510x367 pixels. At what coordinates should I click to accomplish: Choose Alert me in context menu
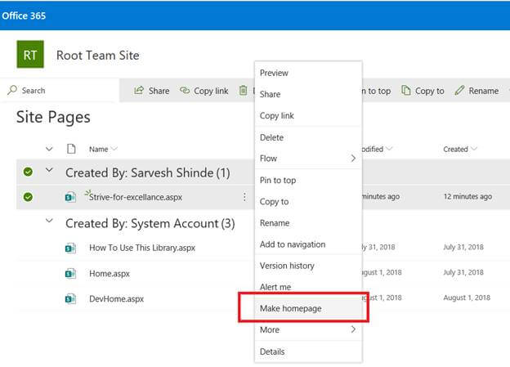pyautogui.click(x=308, y=287)
